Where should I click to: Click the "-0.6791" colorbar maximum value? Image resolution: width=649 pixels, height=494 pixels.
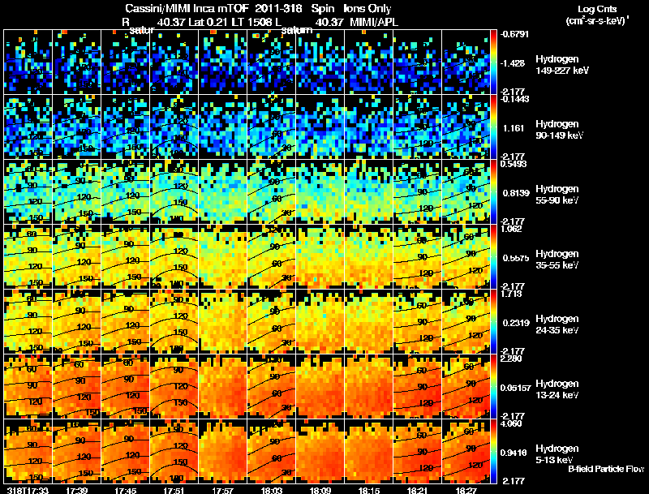(514, 34)
